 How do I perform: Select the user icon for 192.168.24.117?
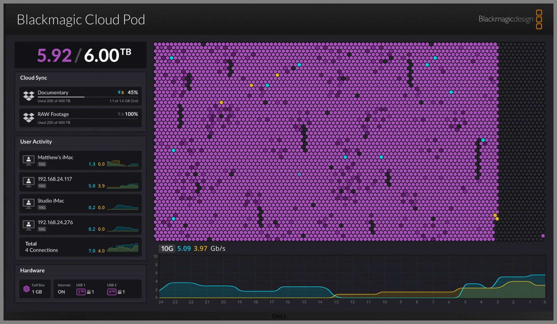point(28,182)
